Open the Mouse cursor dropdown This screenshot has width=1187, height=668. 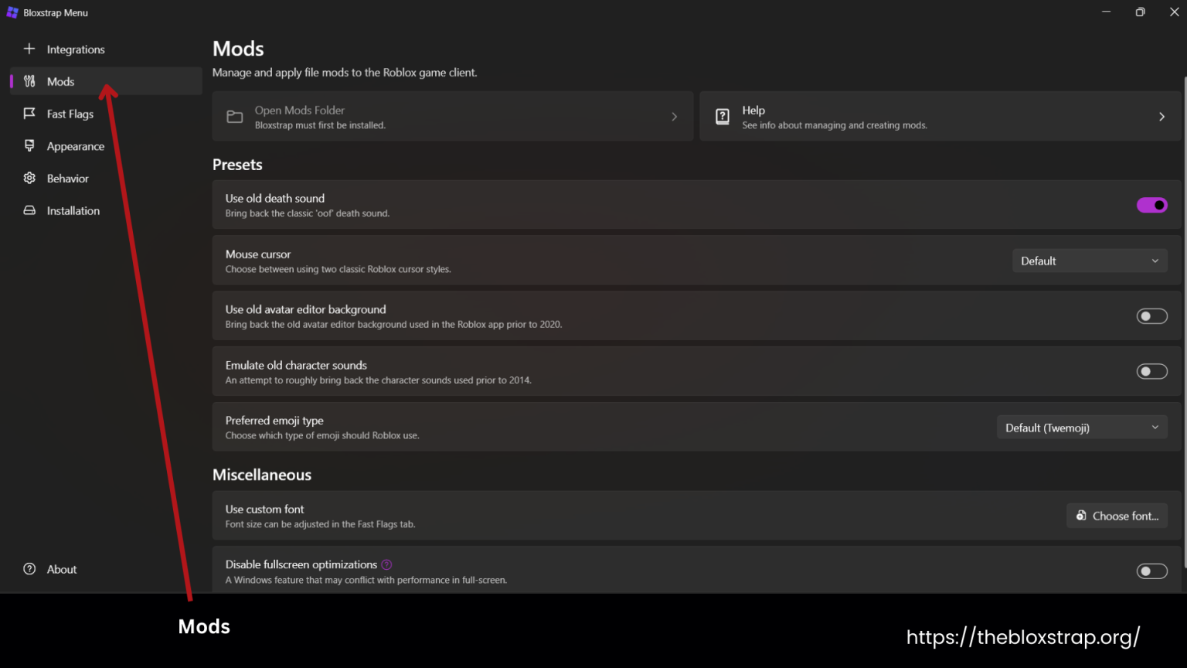coord(1090,261)
